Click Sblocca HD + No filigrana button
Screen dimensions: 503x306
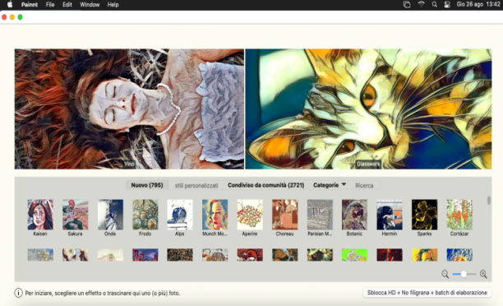pyautogui.click(x=427, y=293)
